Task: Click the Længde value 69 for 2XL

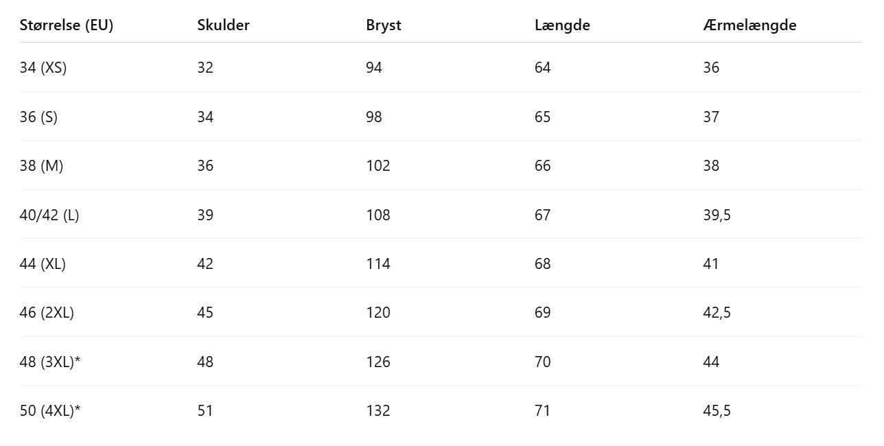Action: coord(543,312)
